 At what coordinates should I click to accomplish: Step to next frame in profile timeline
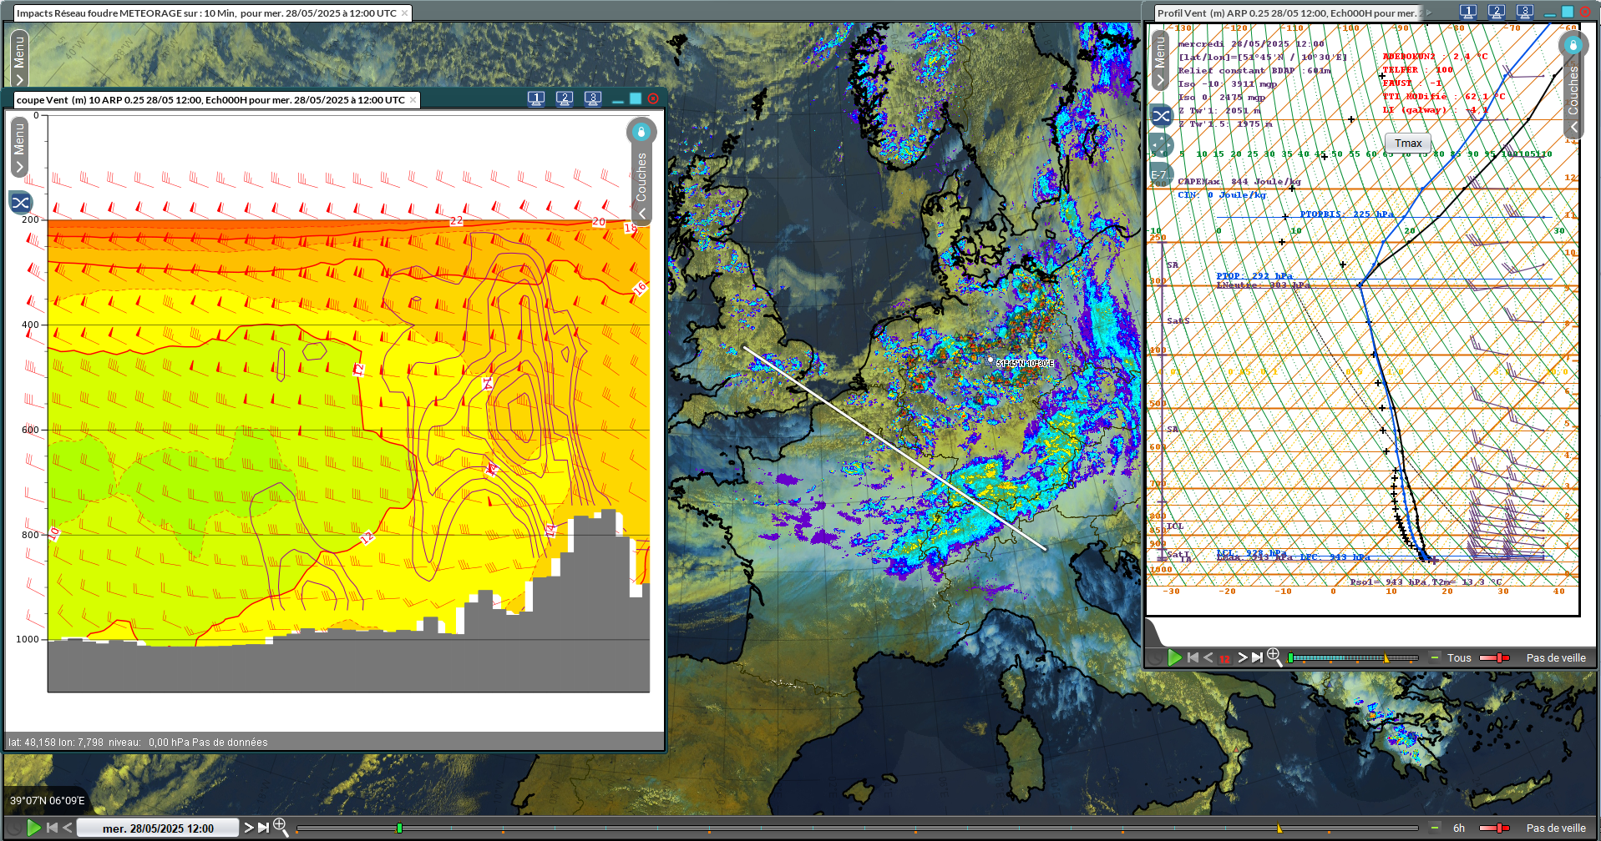[x=1242, y=657]
